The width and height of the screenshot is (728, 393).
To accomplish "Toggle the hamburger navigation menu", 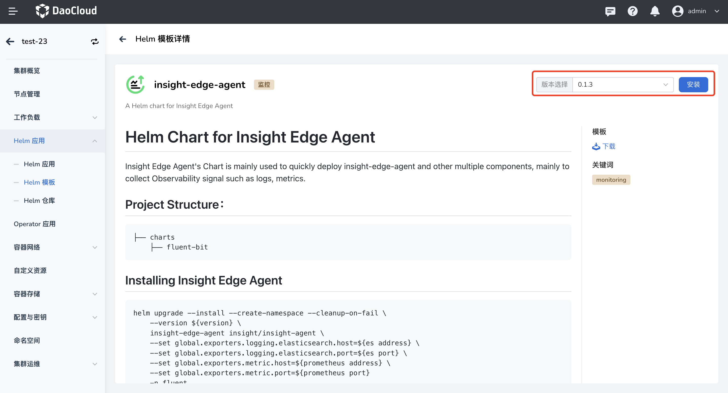I will [x=13, y=11].
